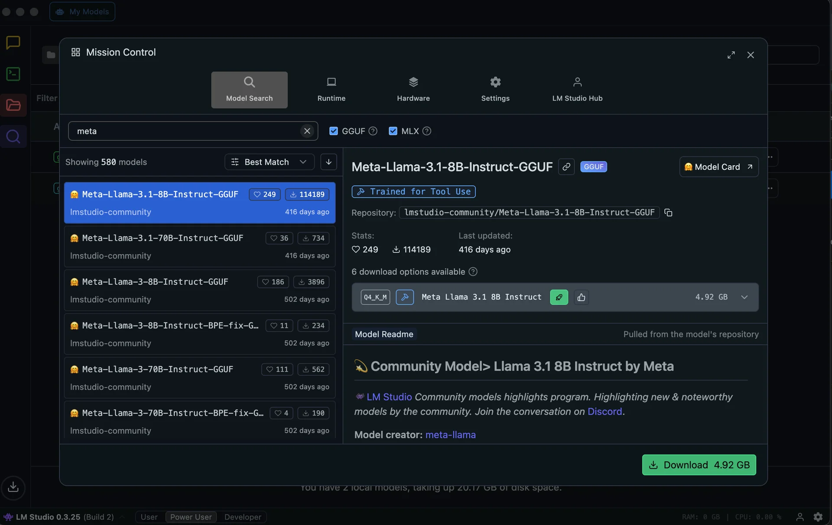Copy the repository name to clipboard

pos(668,213)
